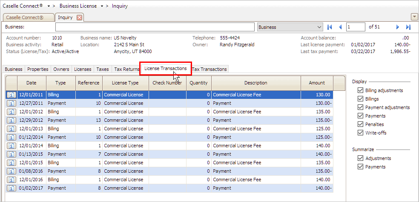Disable Summarize Adjustments checkbox

361,158
